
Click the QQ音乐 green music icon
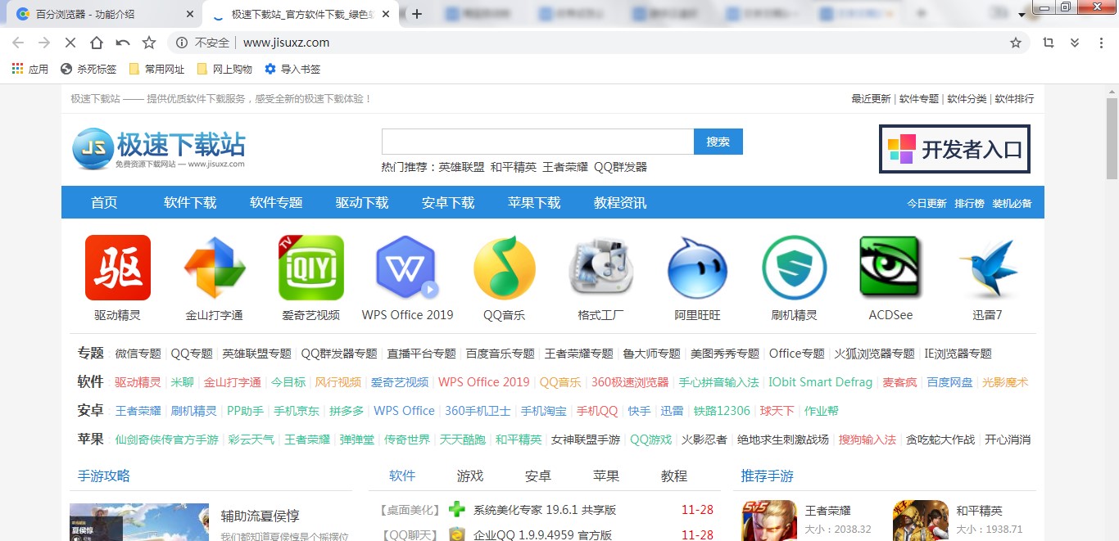click(x=504, y=267)
